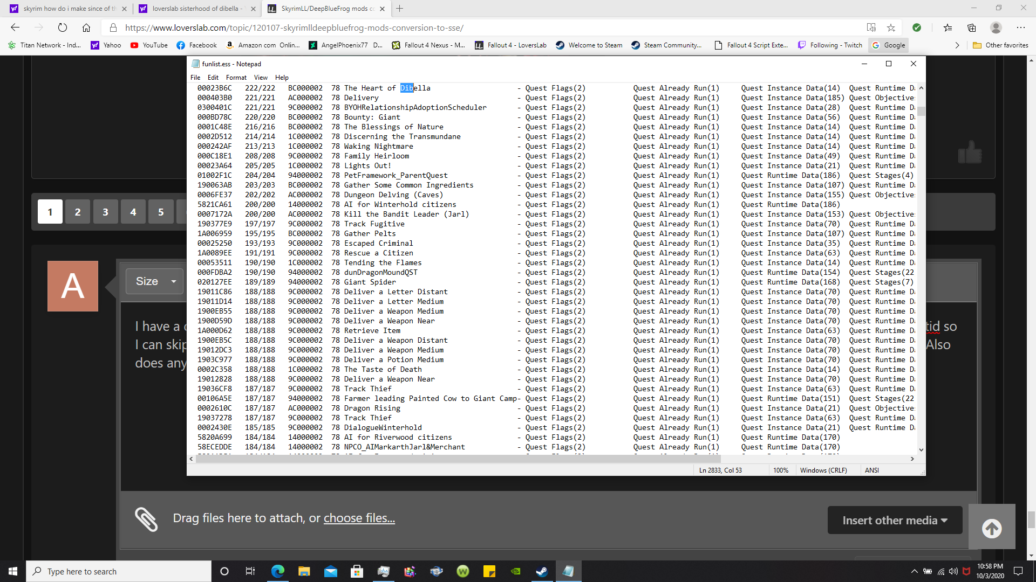This screenshot has width=1036, height=582.
Task: Open the Windows Start menu
Action: tap(13, 571)
